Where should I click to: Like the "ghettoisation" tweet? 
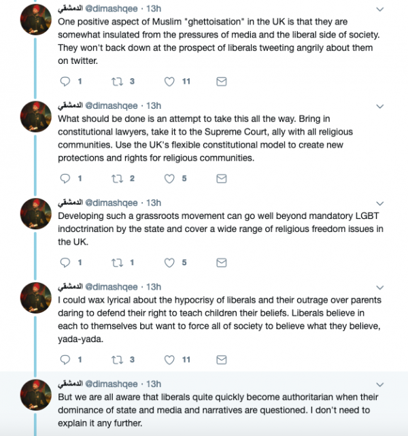click(171, 82)
